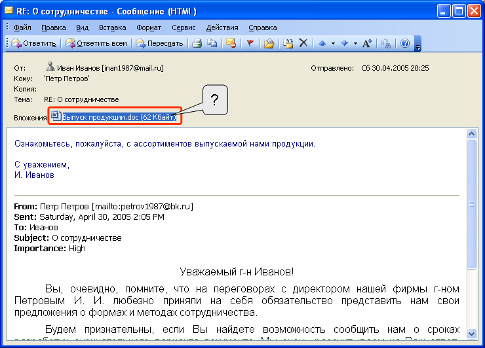Click the message scrollbar thumb
The height and width of the screenshot is (348, 485).
click(471, 204)
